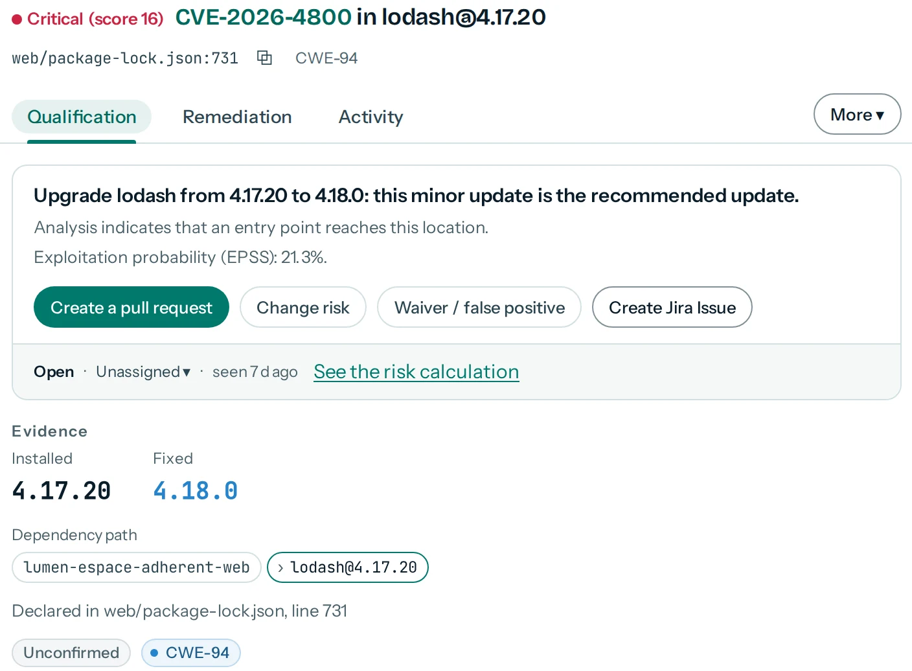
Task: Open the More dropdown menu
Action: [x=857, y=114]
